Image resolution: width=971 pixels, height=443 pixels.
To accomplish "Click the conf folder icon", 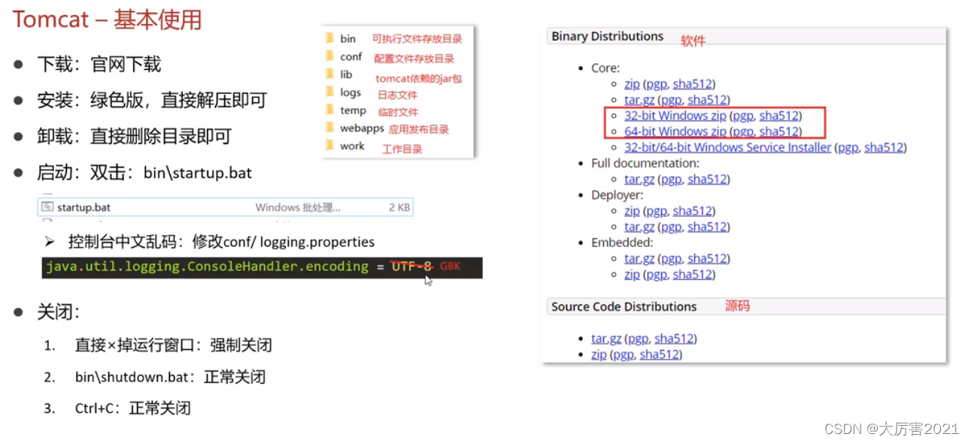I will [329, 56].
